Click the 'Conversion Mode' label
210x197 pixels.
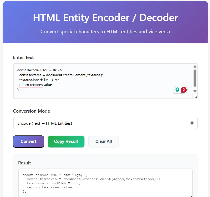coord(32,111)
